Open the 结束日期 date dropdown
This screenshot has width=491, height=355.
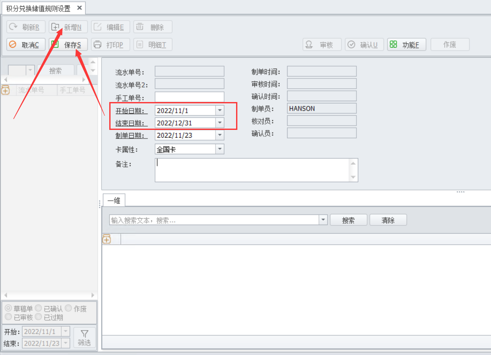[219, 123]
